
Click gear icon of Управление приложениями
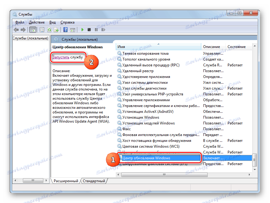[x=119, y=100]
